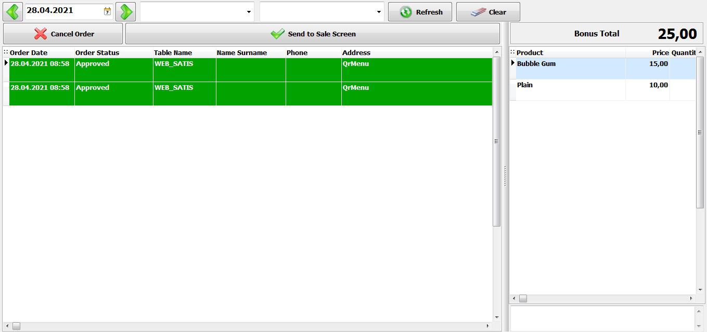
Task: Click product grid horizontal scroll left arrow
Action: (x=514, y=299)
